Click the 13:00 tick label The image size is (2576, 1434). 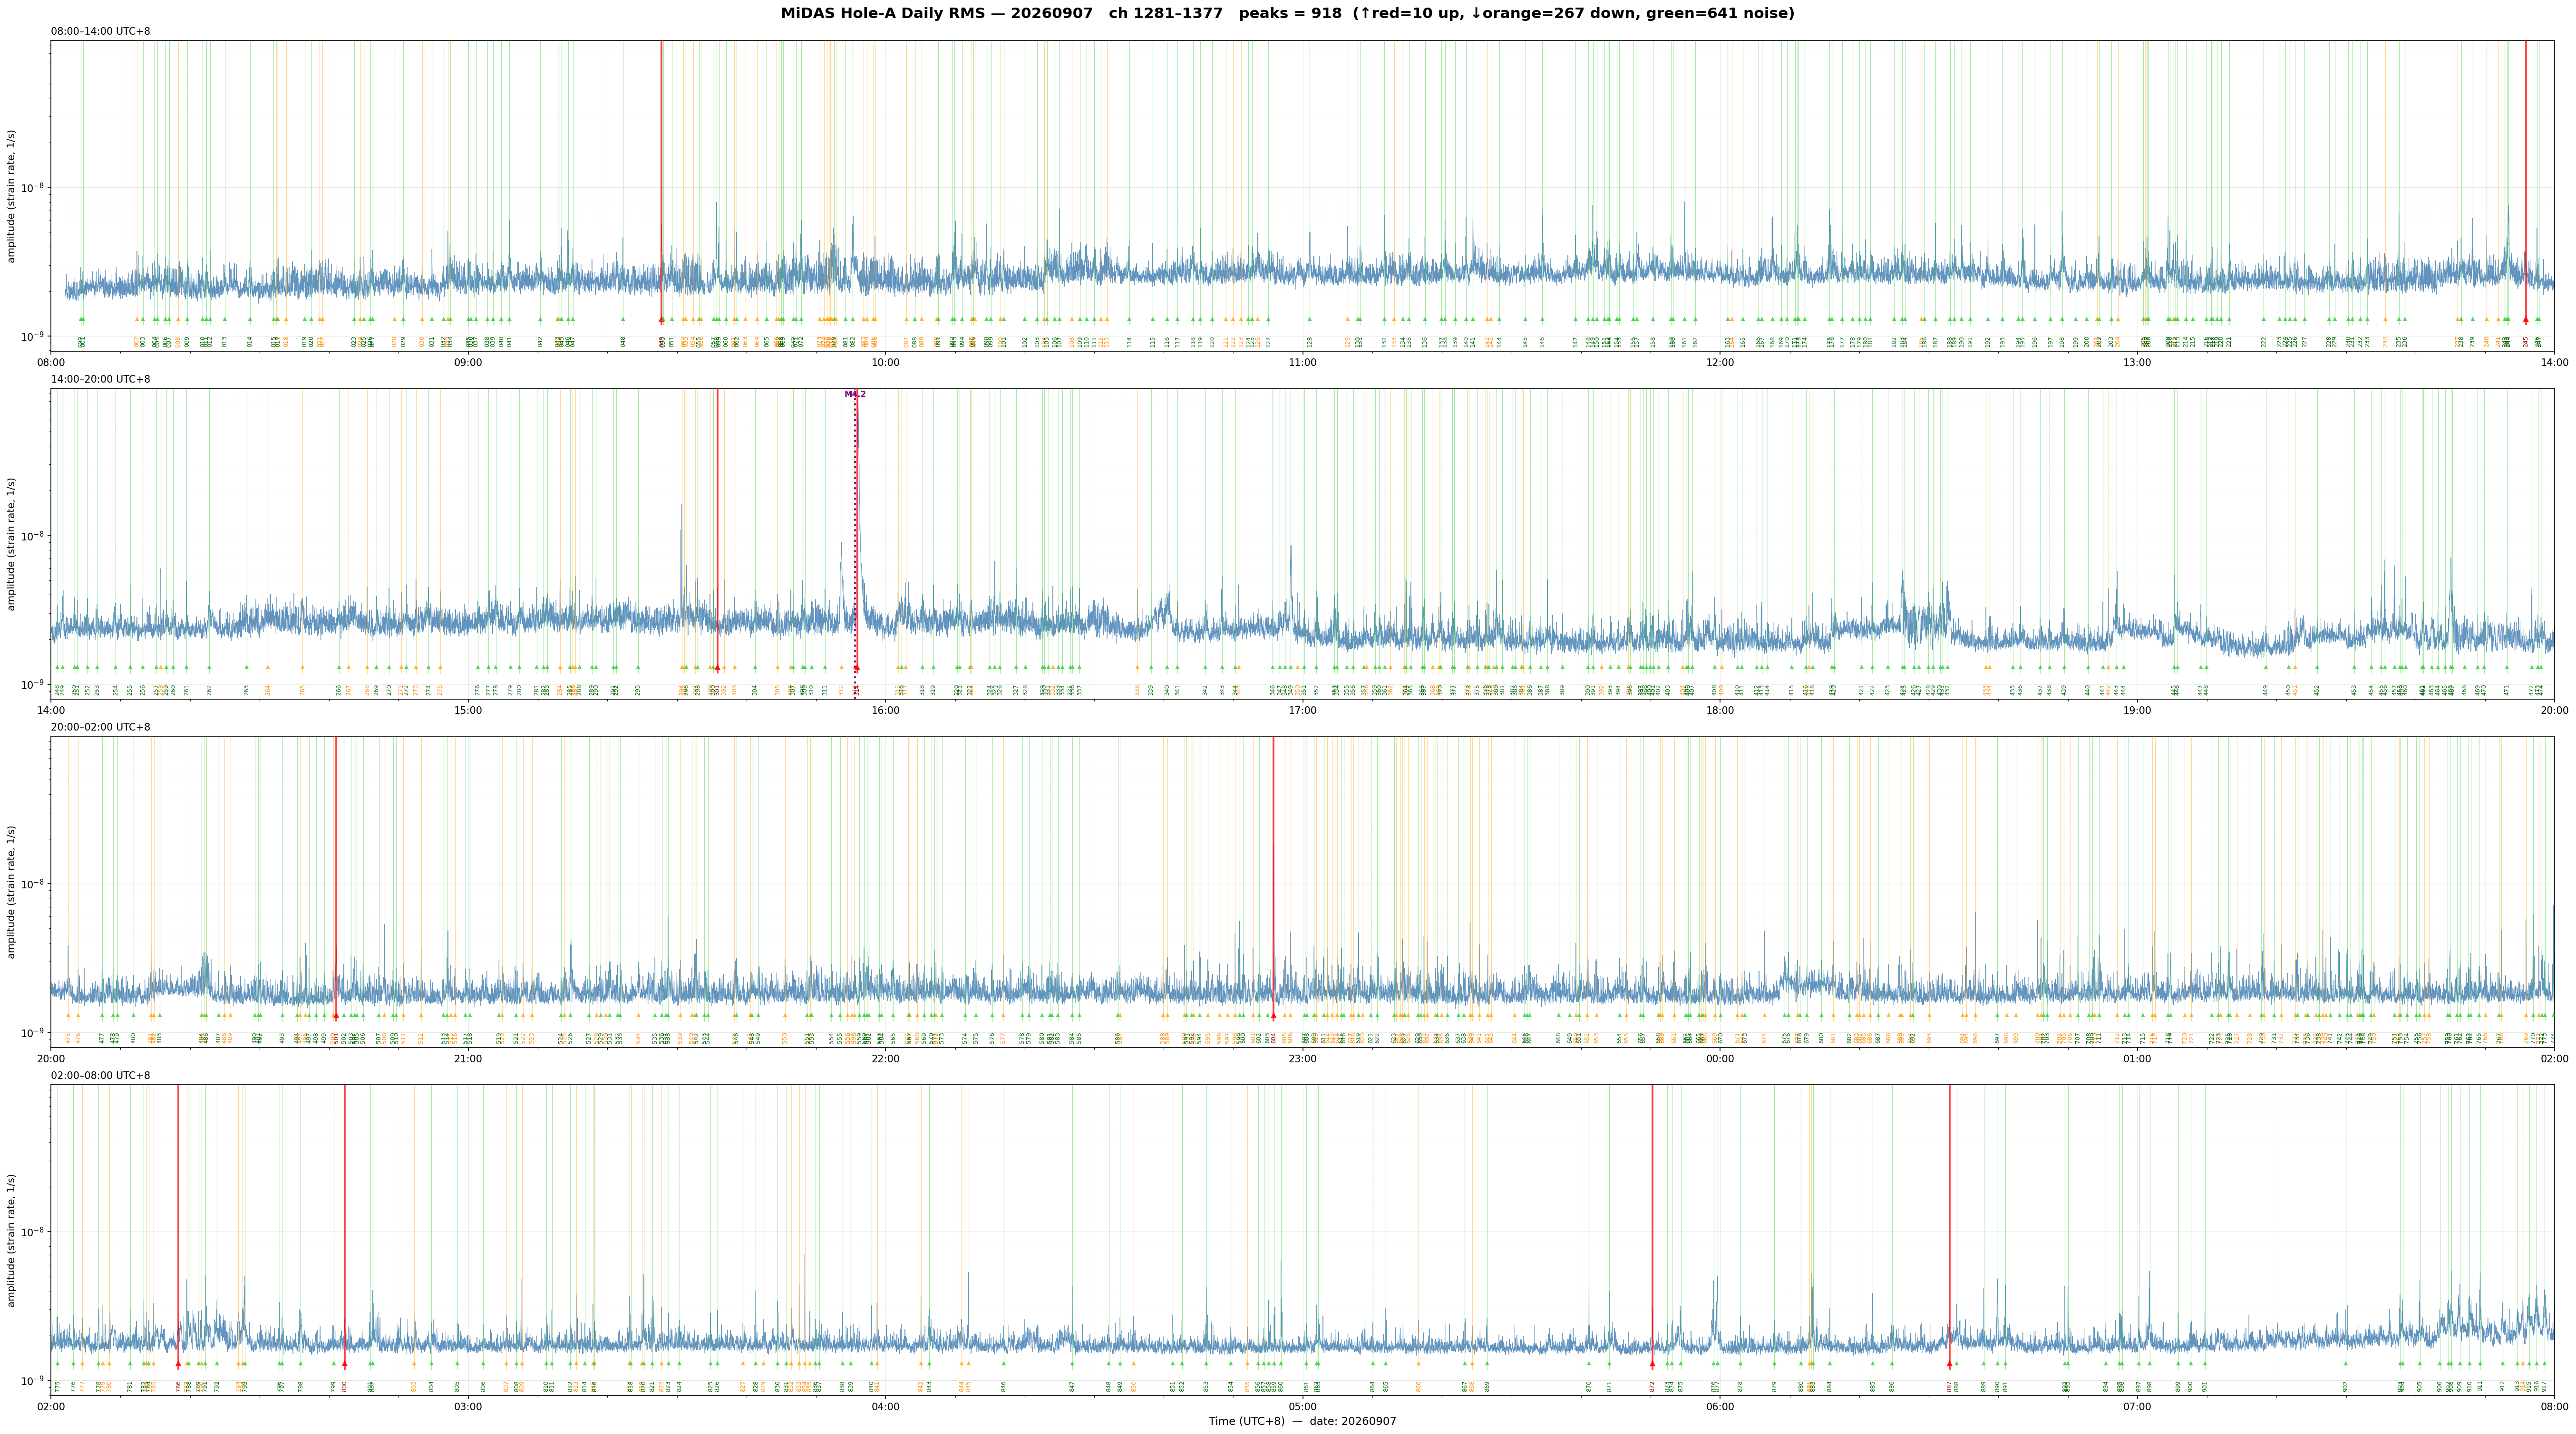[2137, 363]
